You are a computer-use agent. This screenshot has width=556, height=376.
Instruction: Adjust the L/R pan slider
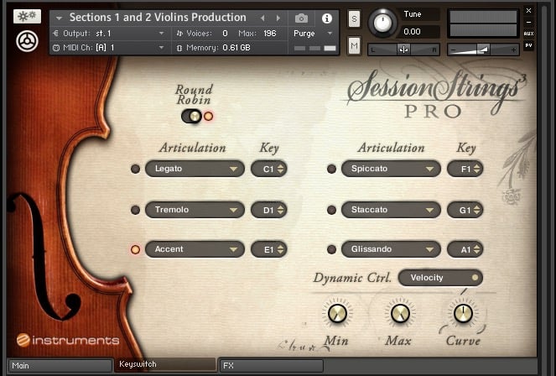403,50
